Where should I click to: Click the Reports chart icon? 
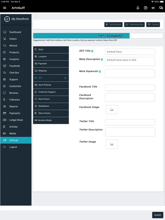pyautogui.click(x=5, y=106)
